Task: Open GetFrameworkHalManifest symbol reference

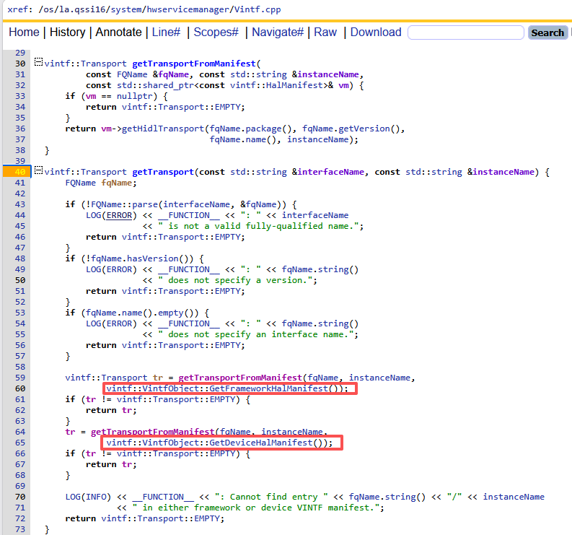Action: tap(268, 388)
